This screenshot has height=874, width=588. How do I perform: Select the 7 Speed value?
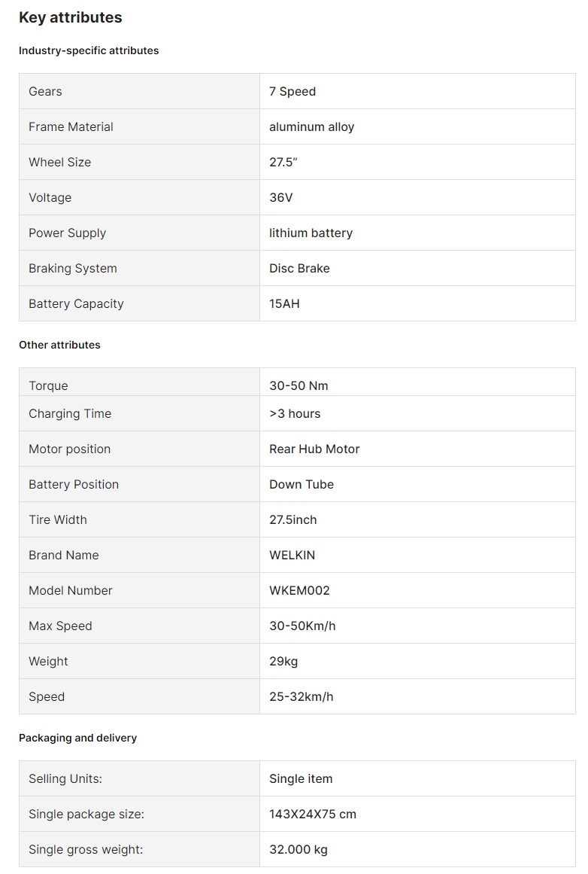click(x=292, y=91)
